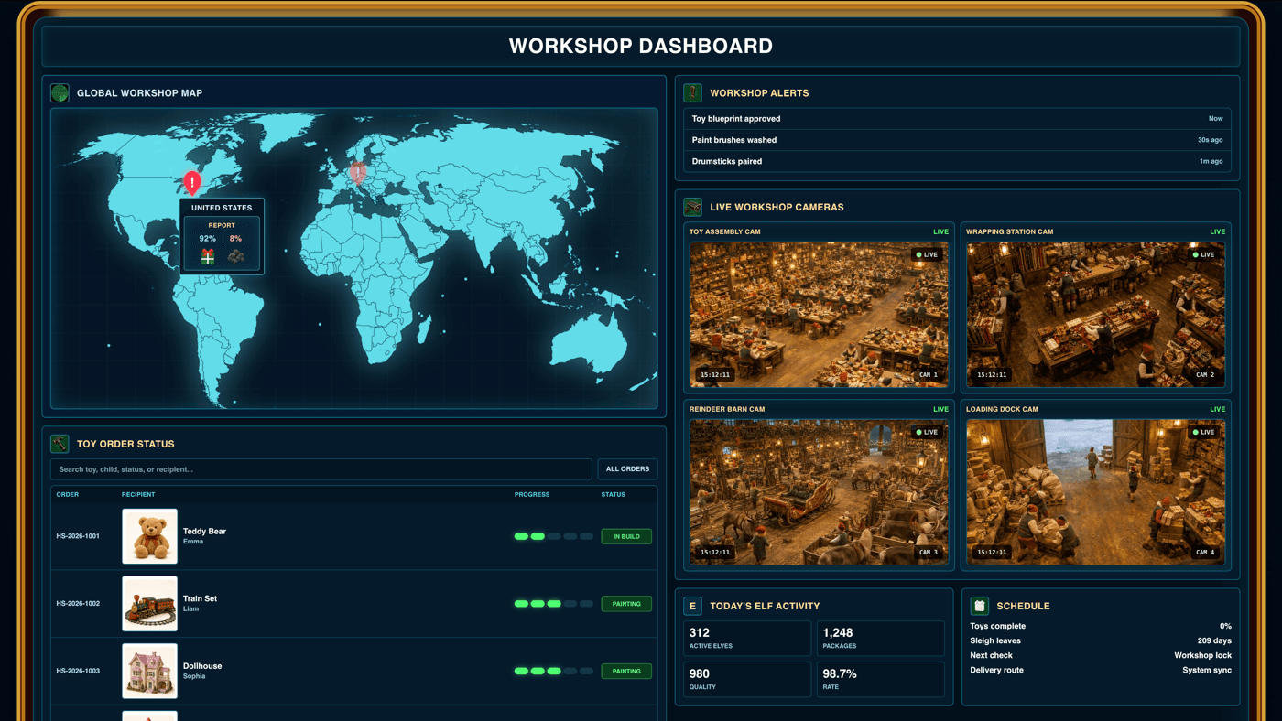Click the Toys complete schedule row

pyautogui.click(x=1101, y=626)
